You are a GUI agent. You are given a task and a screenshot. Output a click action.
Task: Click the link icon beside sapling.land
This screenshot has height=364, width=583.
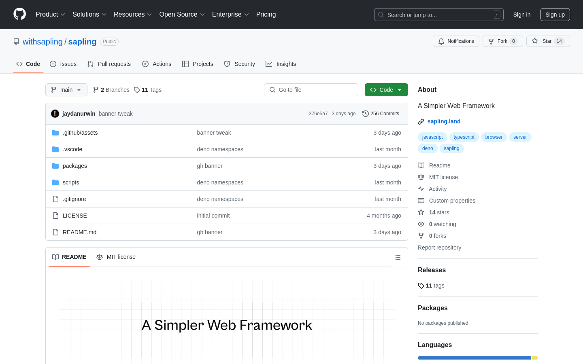pyautogui.click(x=421, y=121)
